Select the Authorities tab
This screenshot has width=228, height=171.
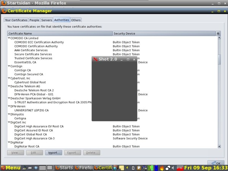click(62, 20)
